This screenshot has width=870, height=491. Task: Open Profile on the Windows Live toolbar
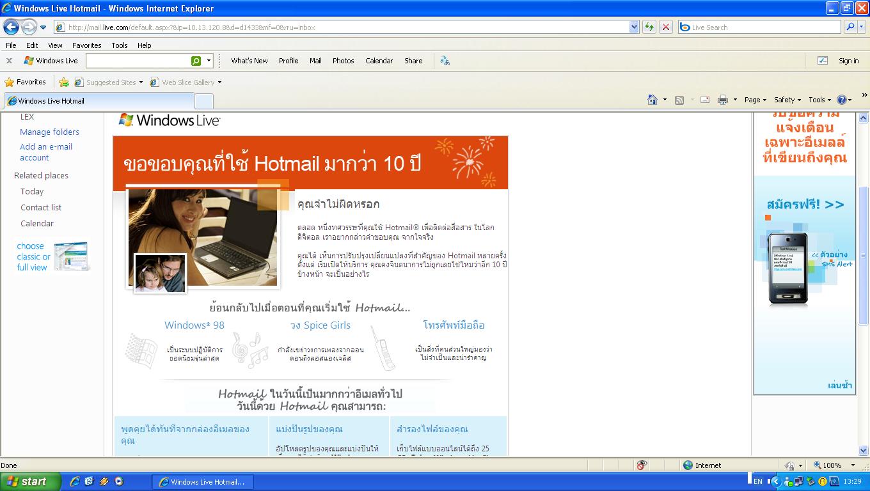tap(289, 61)
